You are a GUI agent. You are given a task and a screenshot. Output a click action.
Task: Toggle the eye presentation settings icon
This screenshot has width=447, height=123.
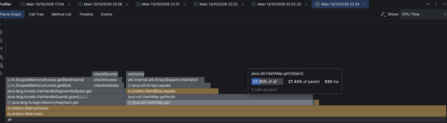coord(1,57)
